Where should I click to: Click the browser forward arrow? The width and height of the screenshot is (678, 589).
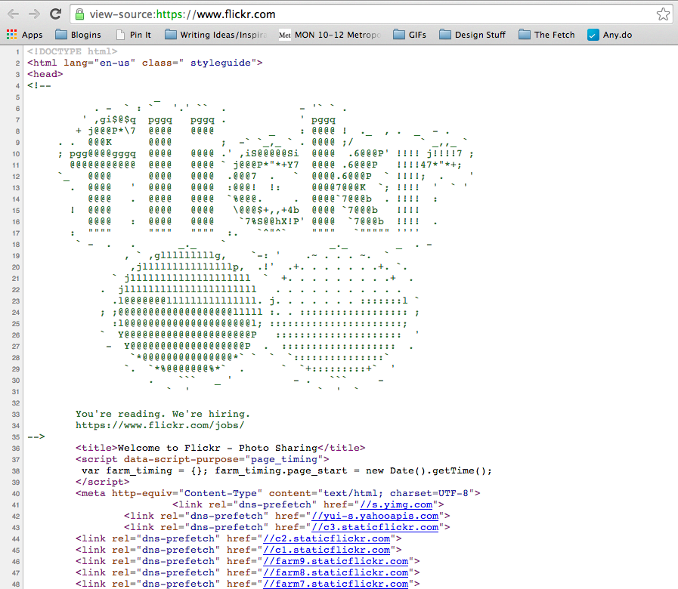(34, 14)
